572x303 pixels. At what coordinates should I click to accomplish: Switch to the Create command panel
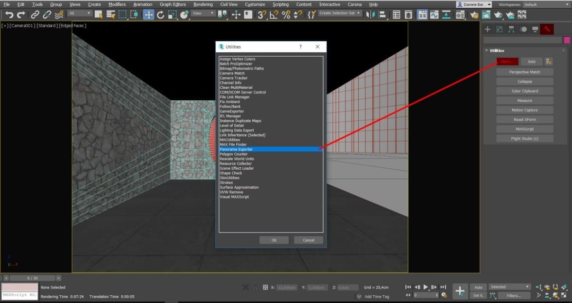[x=486, y=29]
